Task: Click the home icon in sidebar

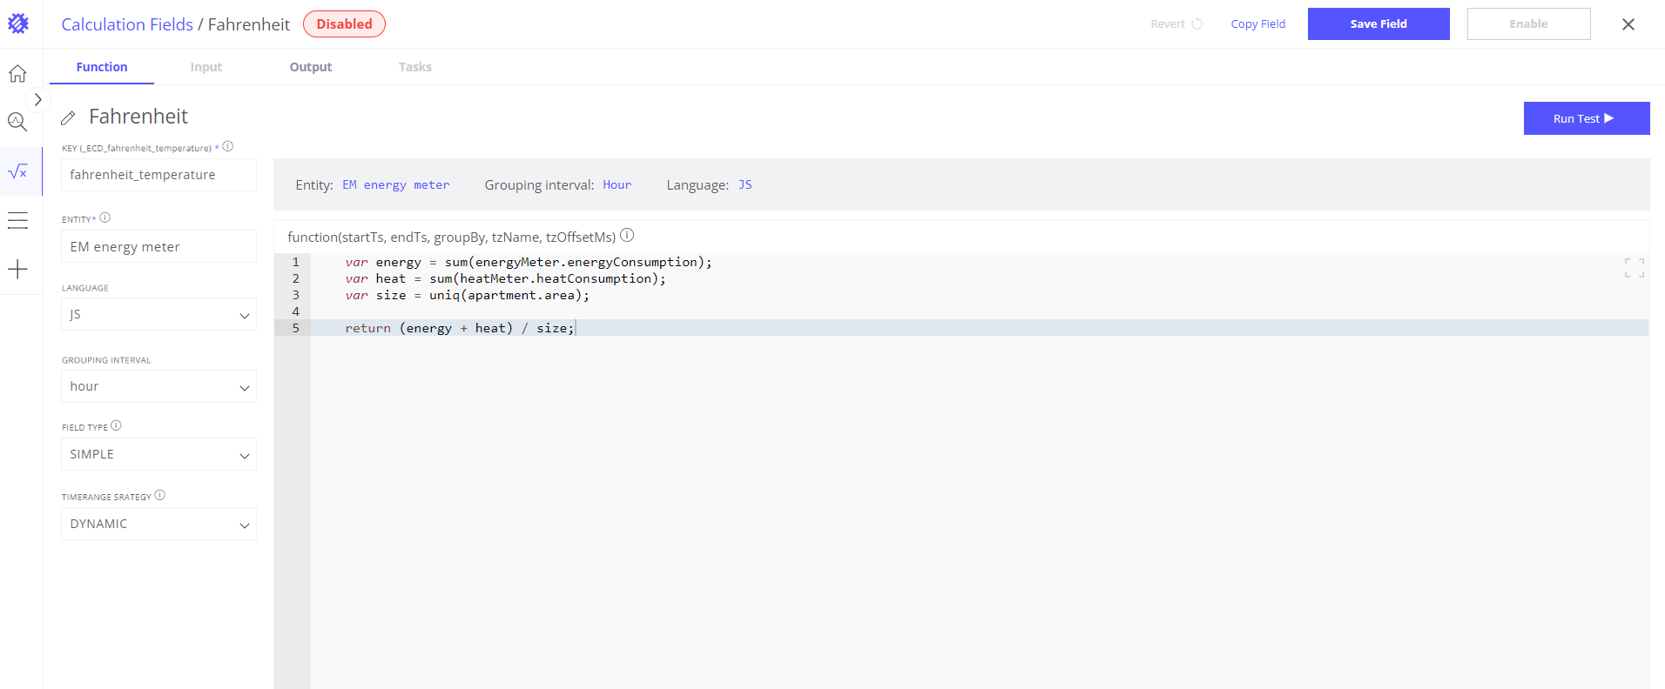Action: (x=17, y=74)
